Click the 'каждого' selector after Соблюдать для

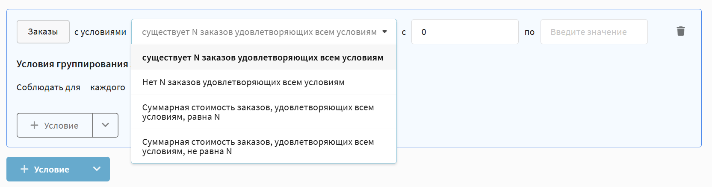tap(108, 87)
